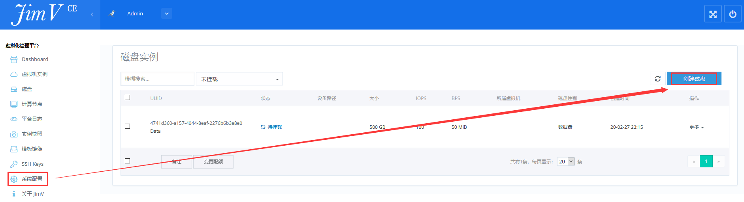Toggle the select-all checkbox in table header
Viewport: 744px width, 202px height.
point(127,98)
